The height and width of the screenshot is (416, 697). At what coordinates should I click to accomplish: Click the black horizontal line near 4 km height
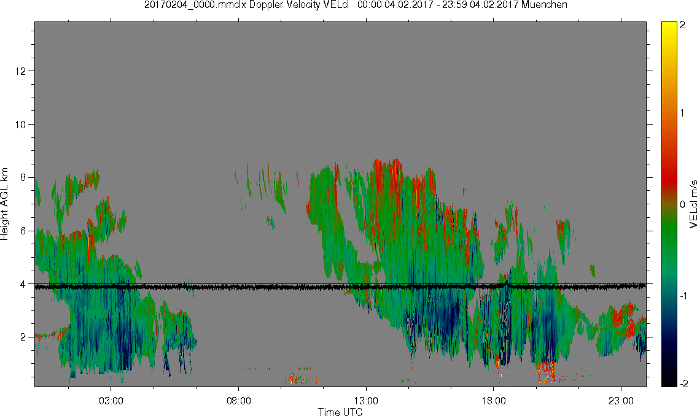[340, 287]
